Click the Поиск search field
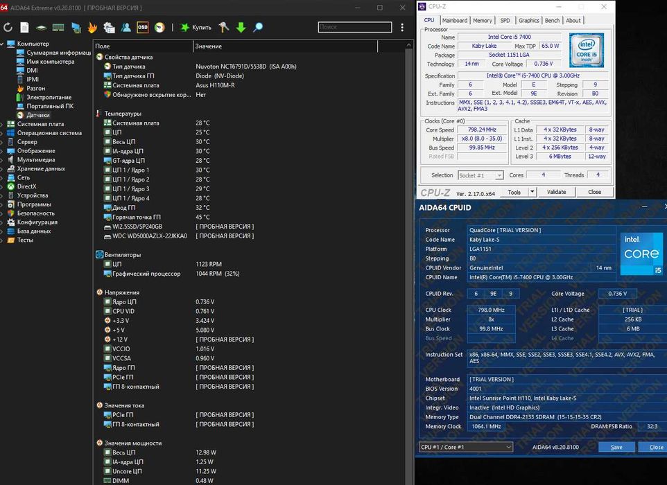 click(x=355, y=27)
